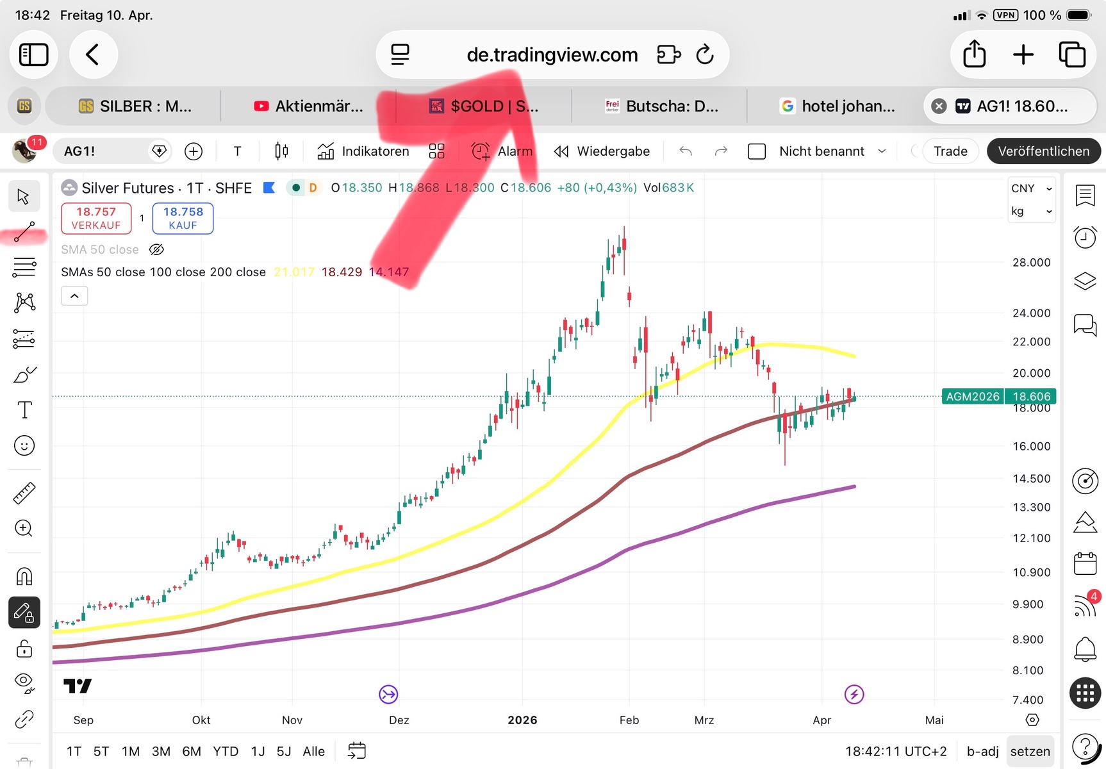
Task: Expand the CNY currency dropdown
Action: pyautogui.click(x=1031, y=188)
